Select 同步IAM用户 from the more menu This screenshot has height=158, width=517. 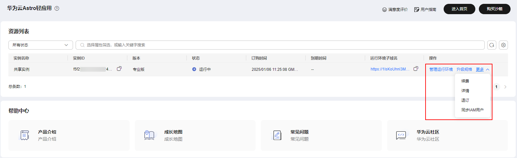click(472, 110)
